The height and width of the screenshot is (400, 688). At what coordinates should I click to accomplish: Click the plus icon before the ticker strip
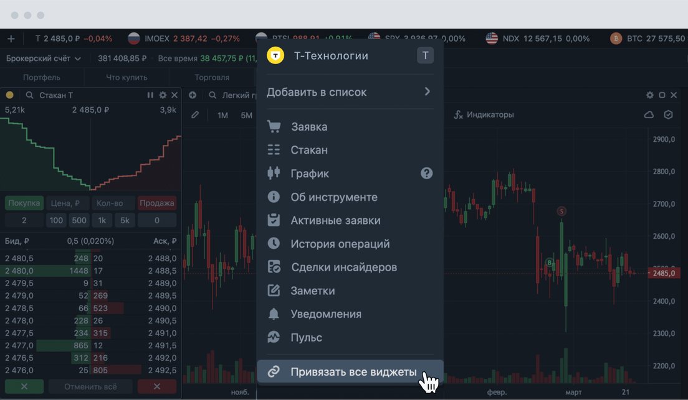point(11,39)
